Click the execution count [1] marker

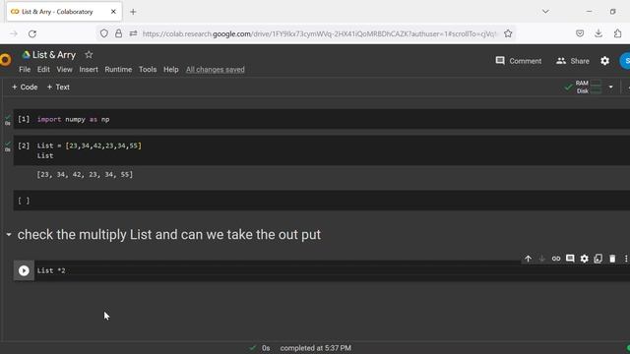(x=24, y=119)
